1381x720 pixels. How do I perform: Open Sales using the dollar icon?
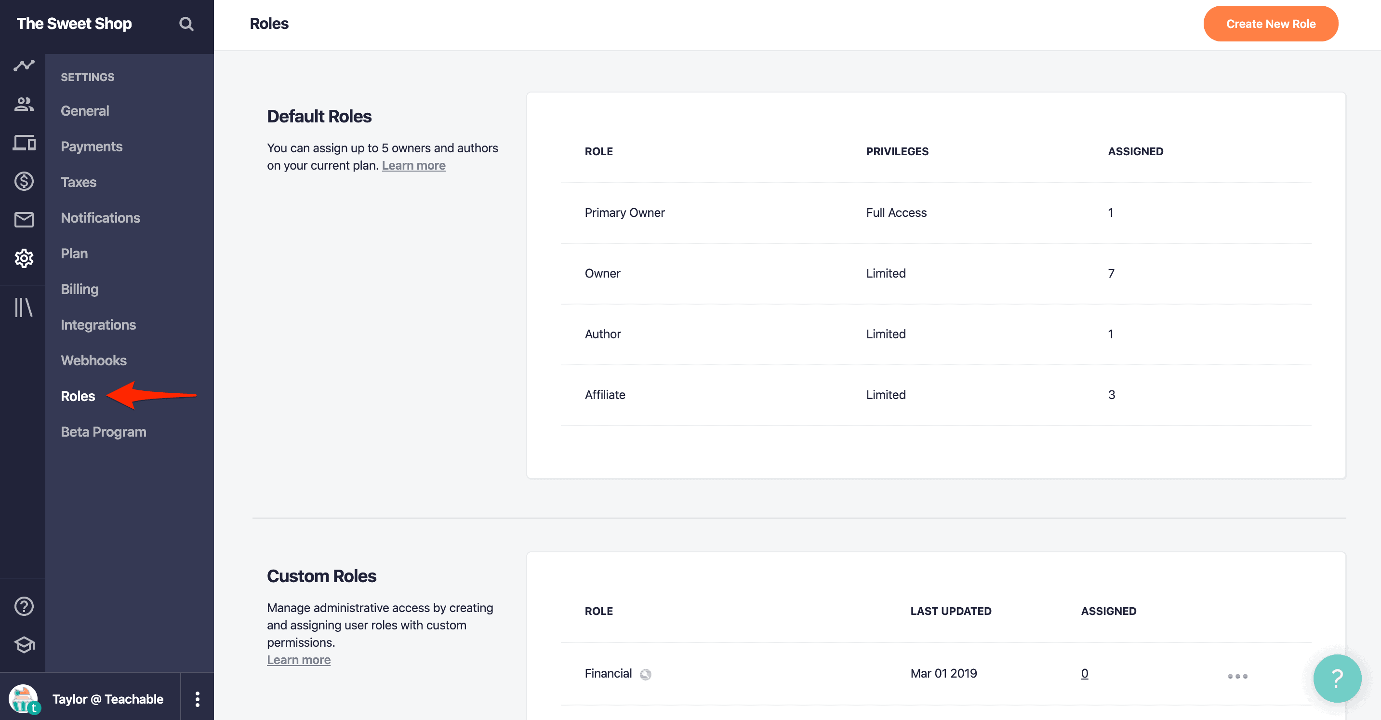pyautogui.click(x=23, y=181)
